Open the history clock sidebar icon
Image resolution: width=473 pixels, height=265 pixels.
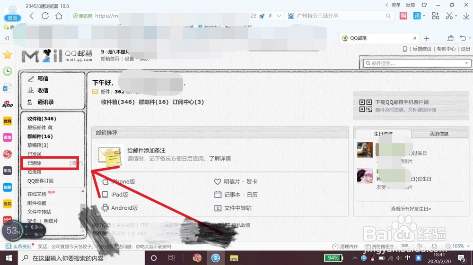coord(7,71)
